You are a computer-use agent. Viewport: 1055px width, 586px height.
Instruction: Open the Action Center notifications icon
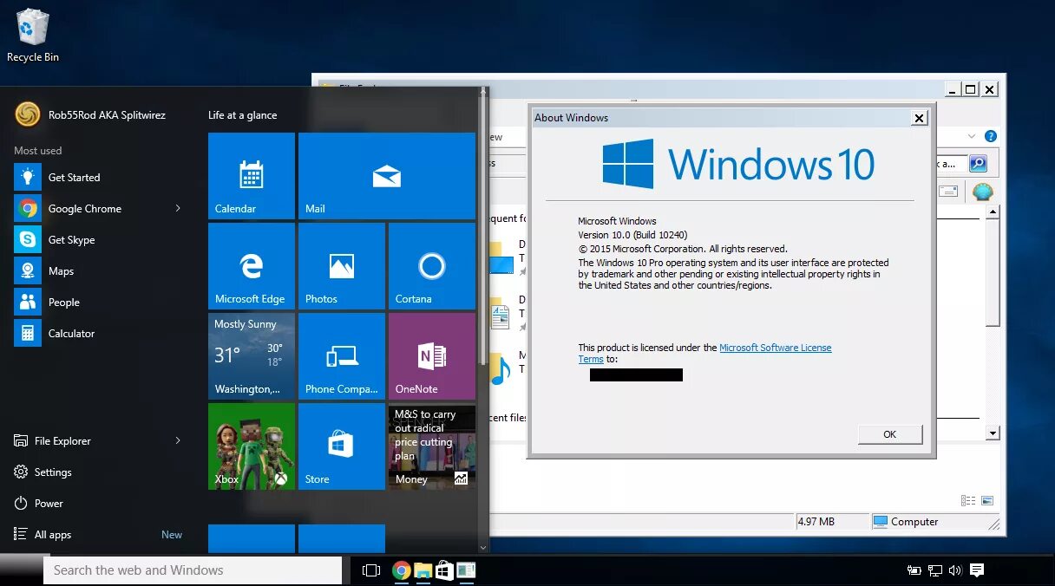(977, 570)
